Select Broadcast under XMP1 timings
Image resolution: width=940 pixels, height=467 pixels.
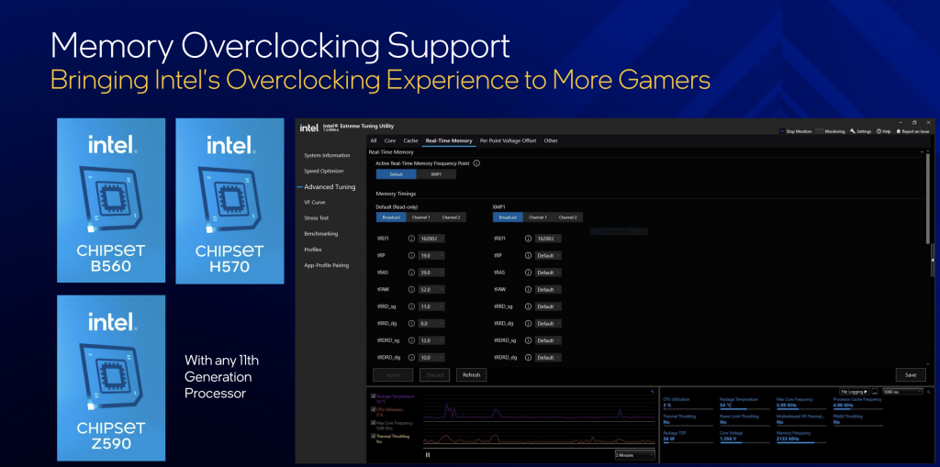[x=508, y=217]
